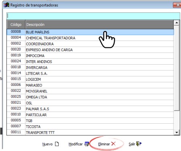Select the COORDINADORA row

pyautogui.click(x=90, y=44)
